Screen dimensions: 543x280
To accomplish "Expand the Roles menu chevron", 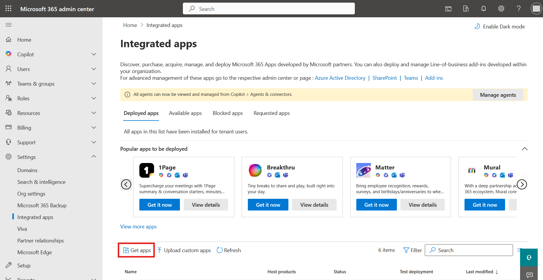I will pyautogui.click(x=94, y=98).
